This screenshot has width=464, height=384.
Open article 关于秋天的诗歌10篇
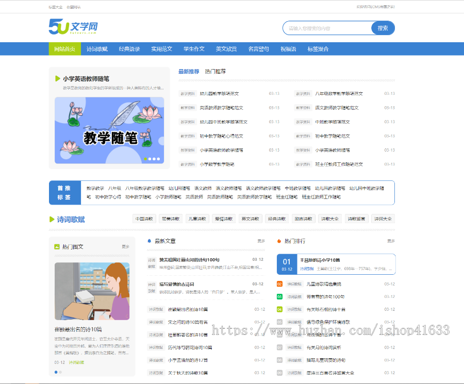pyautogui.click(x=188, y=373)
